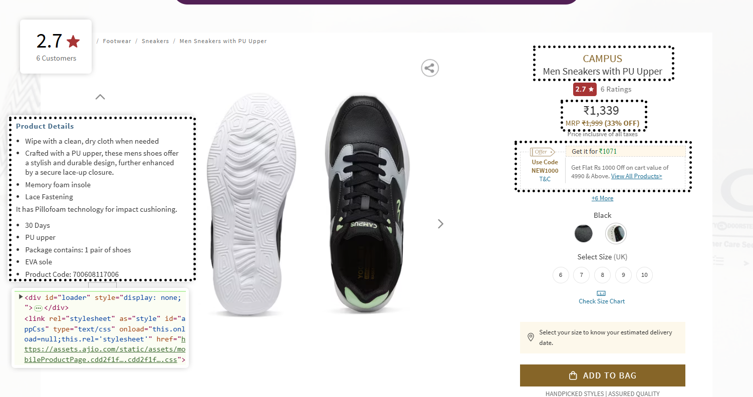
Task: Select size 8
Action: 602,275
